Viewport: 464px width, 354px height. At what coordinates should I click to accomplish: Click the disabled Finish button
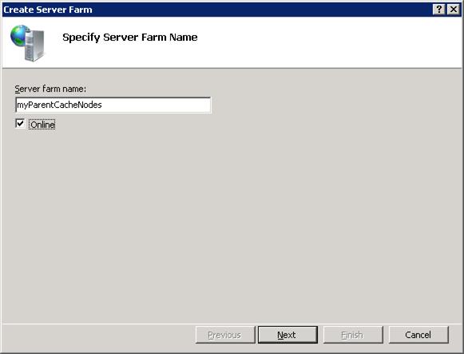(x=353, y=335)
